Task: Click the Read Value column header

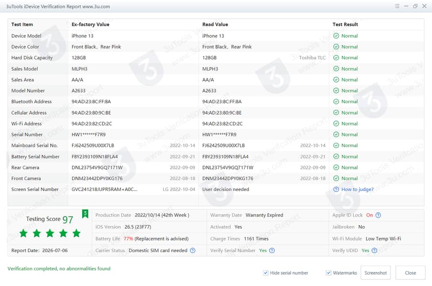Action: (x=215, y=24)
